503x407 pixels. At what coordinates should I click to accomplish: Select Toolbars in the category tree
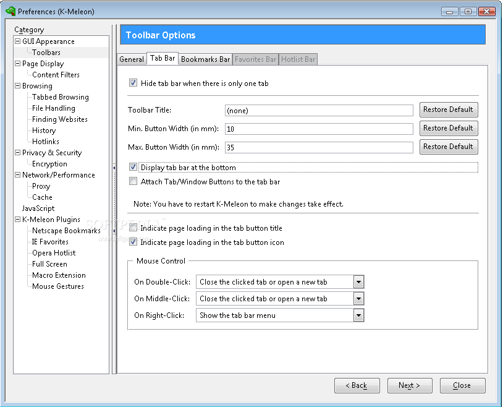coord(46,53)
